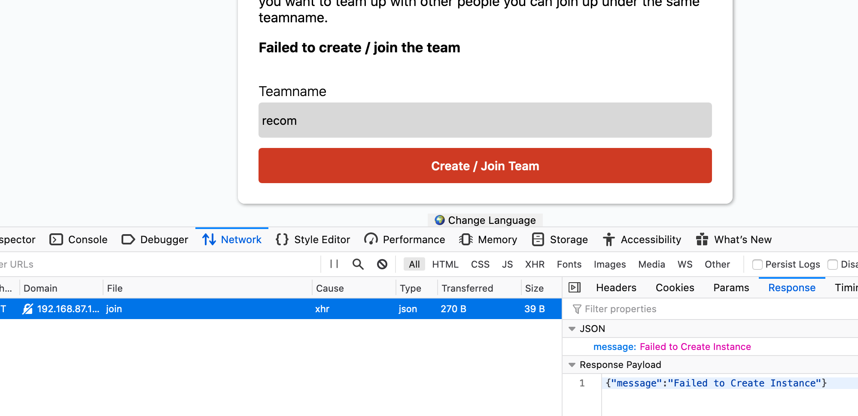Open the Change Language link
This screenshot has width=858, height=416.
click(484, 220)
